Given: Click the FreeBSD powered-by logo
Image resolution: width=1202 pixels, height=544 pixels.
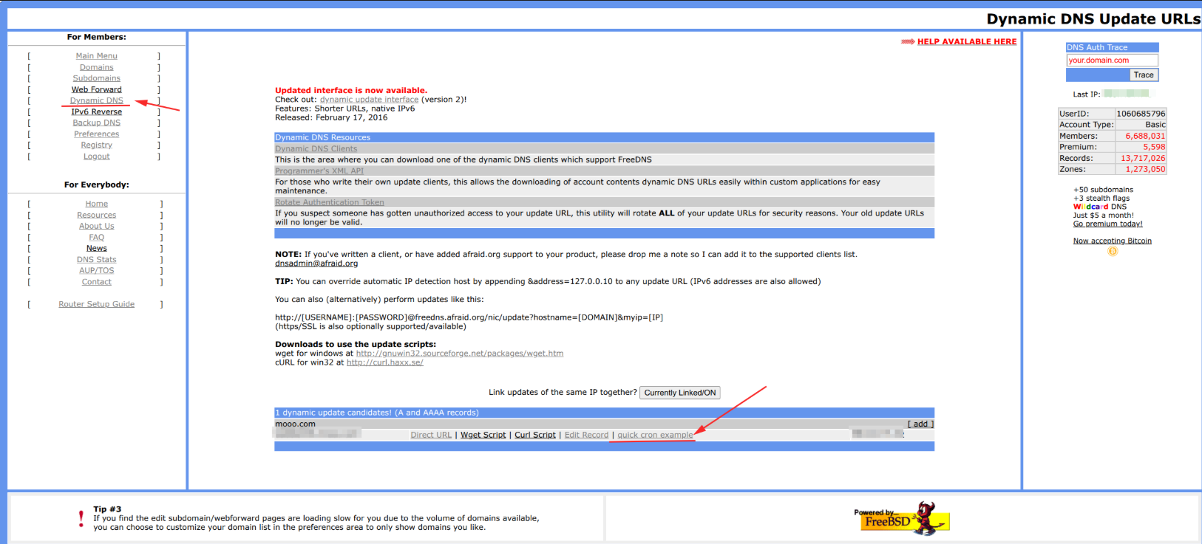Looking at the screenshot, I should 901,518.
